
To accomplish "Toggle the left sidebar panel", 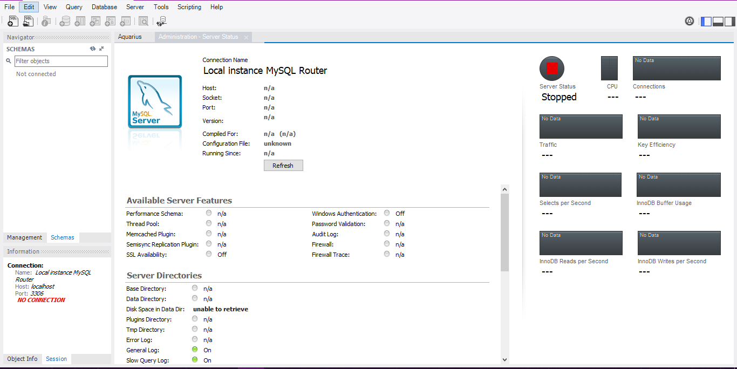I will click(x=706, y=22).
